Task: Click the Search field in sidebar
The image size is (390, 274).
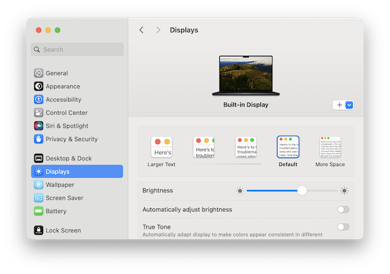Action: click(x=77, y=50)
